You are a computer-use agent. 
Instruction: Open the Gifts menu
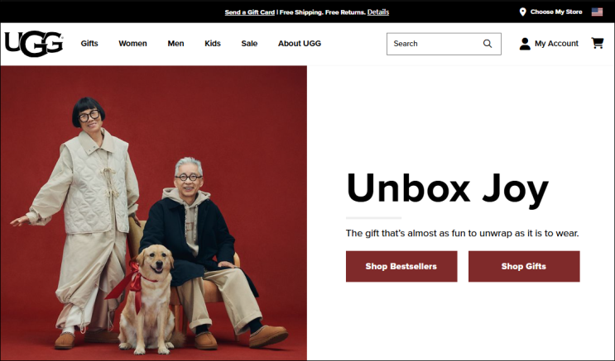coord(89,44)
